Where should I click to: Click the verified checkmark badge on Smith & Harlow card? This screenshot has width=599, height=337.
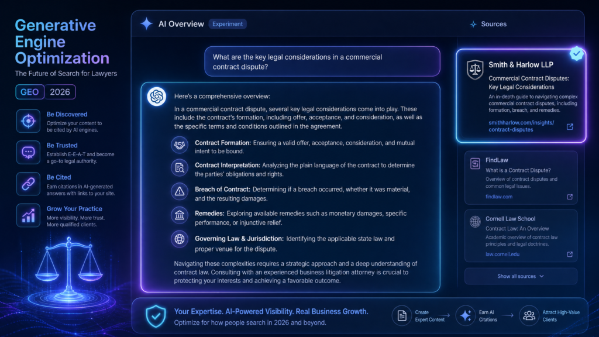pos(576,53)
